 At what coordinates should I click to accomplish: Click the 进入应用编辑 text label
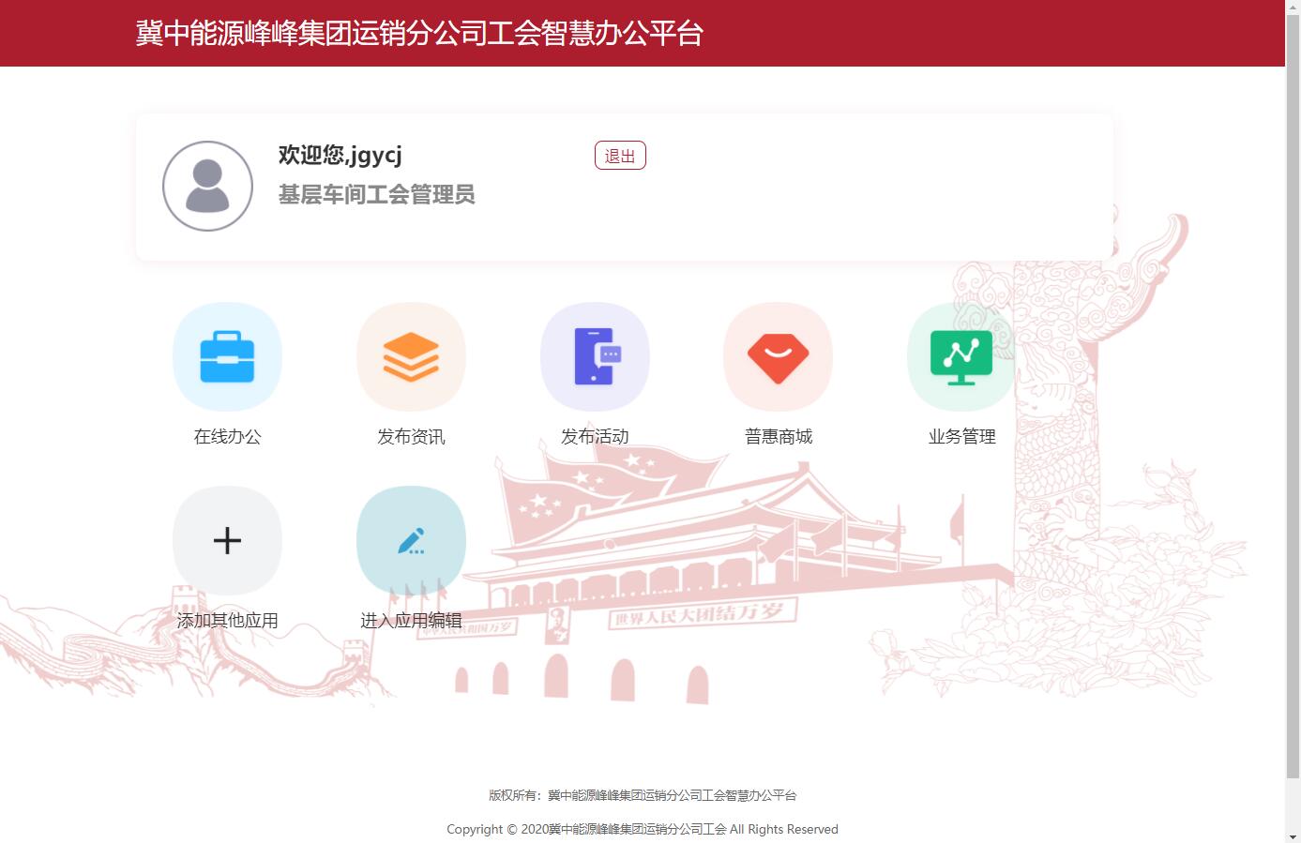pyautogui.click(x=411, y=620)
